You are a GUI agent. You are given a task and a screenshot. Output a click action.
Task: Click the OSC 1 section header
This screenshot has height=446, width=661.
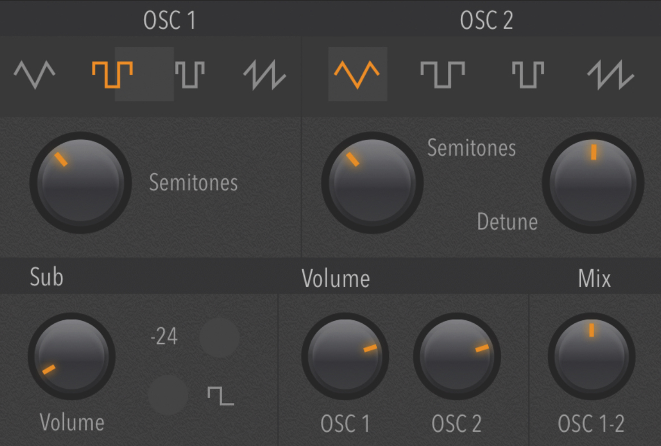pyautogui.click(x=170, y=21)
